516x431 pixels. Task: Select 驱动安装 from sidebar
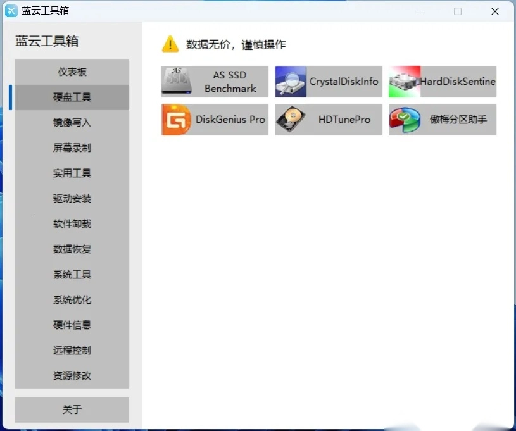point(72,198)
